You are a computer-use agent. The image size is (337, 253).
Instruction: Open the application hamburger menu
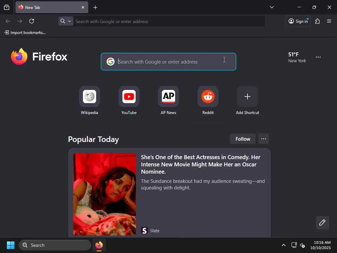[x=329, y=21]
